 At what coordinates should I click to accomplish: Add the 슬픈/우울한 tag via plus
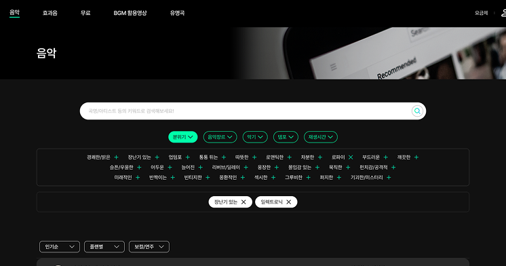[139, 167]
